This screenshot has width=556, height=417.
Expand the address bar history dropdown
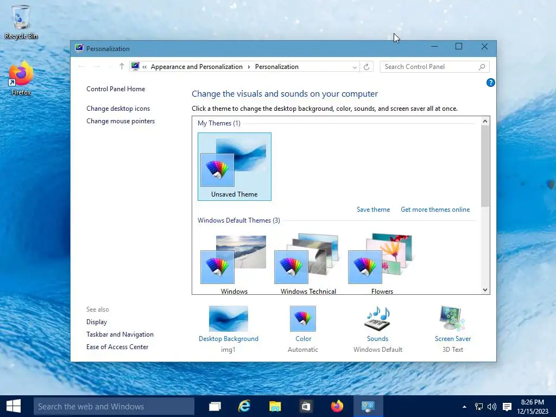coord(354,67)
